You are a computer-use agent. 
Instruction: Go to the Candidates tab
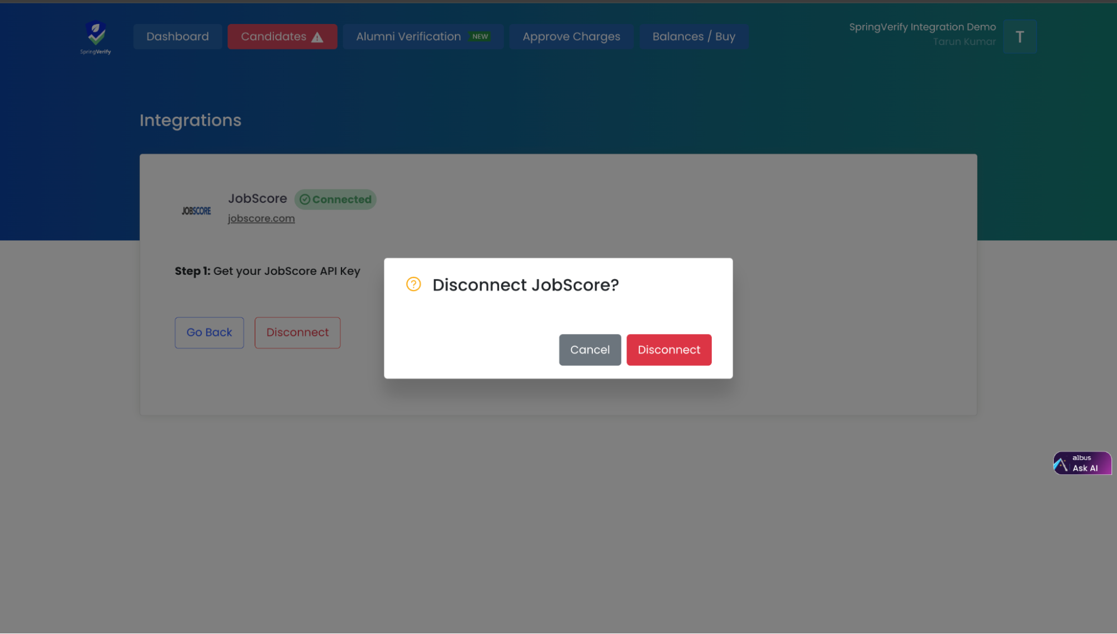click(274, 36)
